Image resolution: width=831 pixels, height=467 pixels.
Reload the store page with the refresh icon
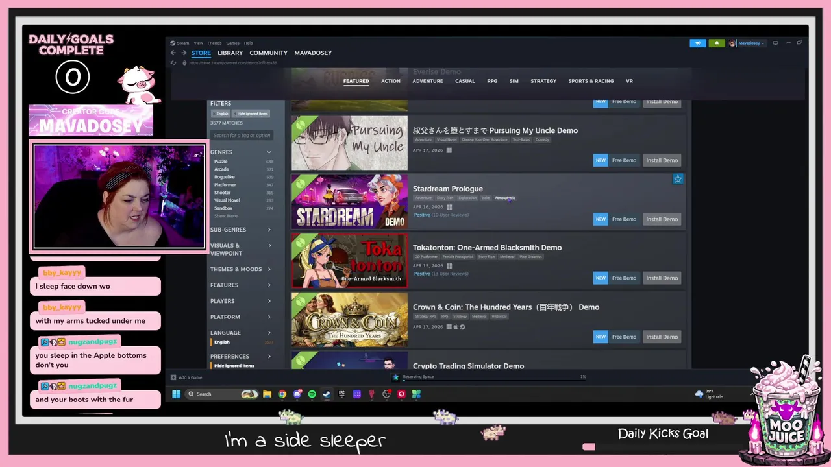pyautogui.click(x=173, y=63)
